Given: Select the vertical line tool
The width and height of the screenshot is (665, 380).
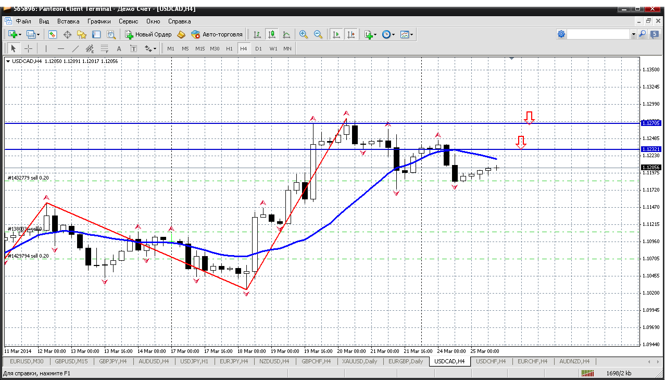Looking at the screenshot, I should tap(46, 48).
